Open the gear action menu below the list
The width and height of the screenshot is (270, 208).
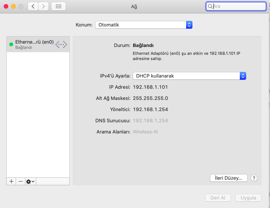(30, 181)
